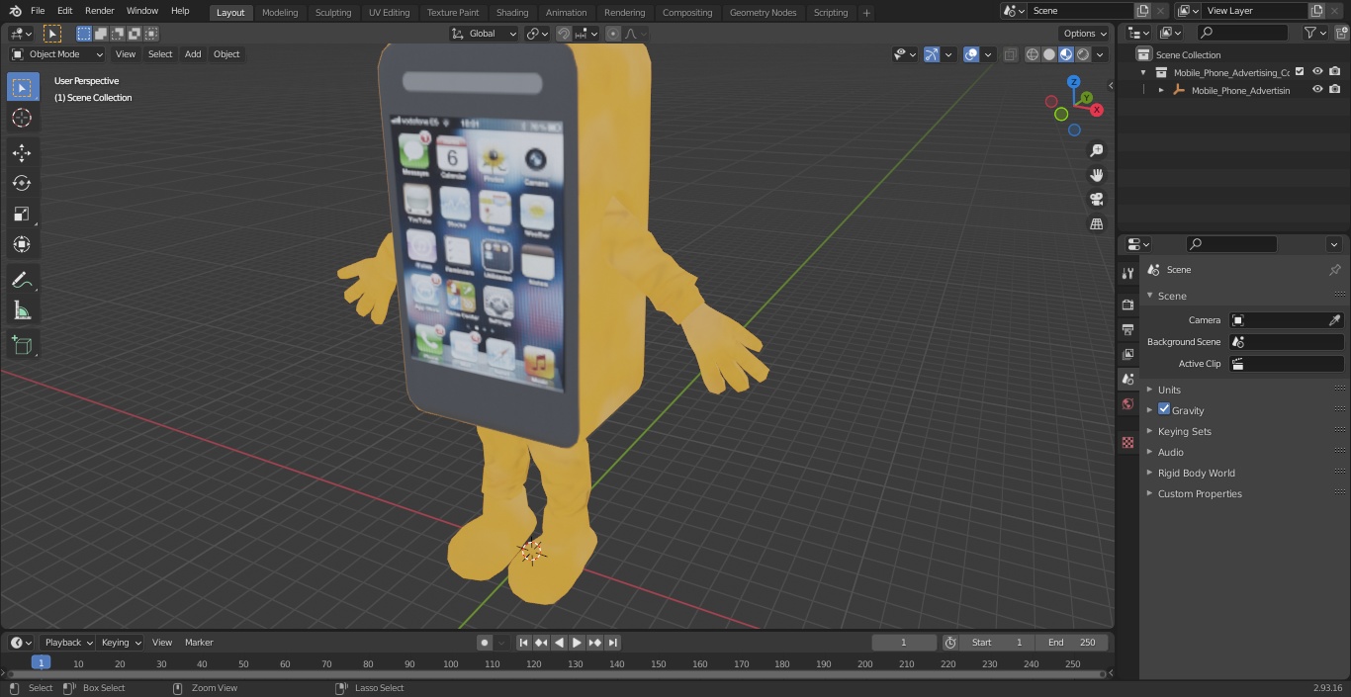Open the View Layer properties tab

1127,354
